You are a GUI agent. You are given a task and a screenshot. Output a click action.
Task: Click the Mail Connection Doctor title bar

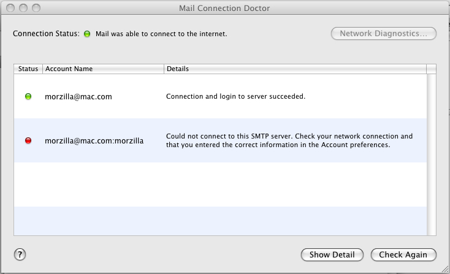224,8
